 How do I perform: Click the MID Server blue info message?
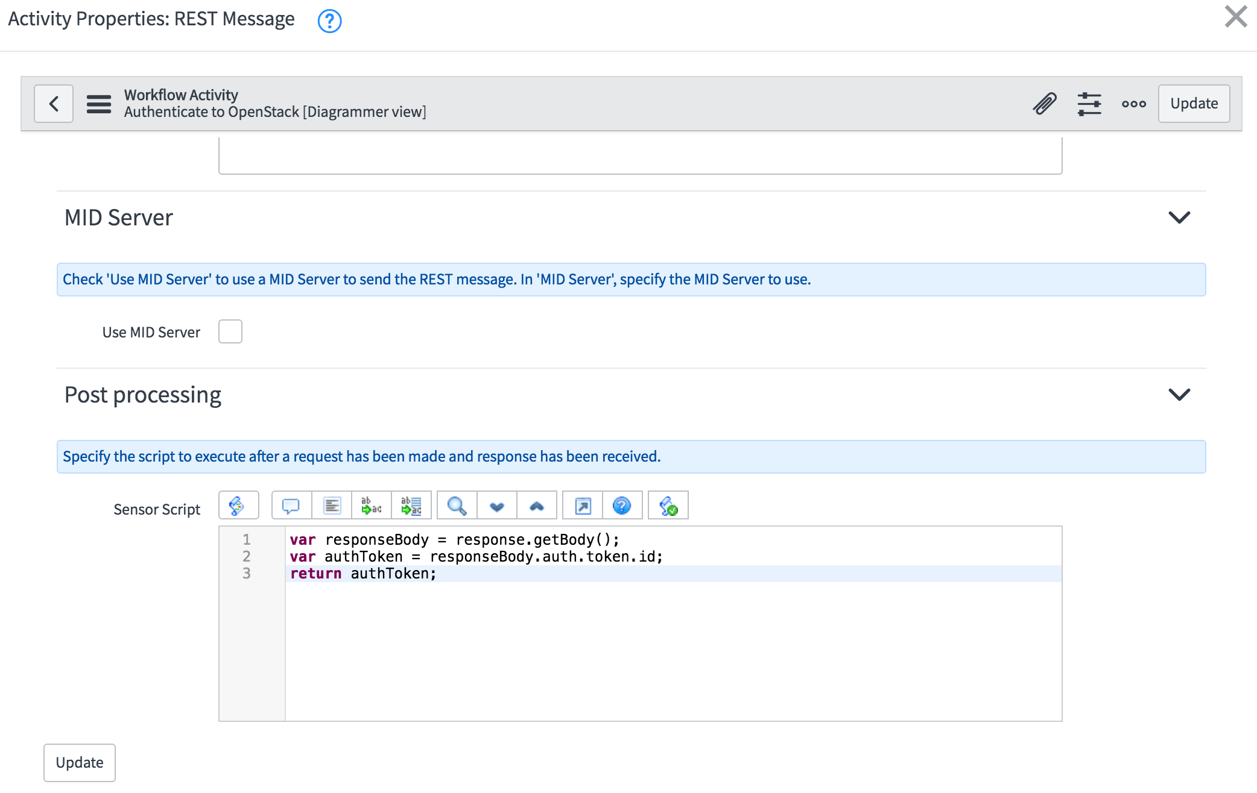[632, 280]
